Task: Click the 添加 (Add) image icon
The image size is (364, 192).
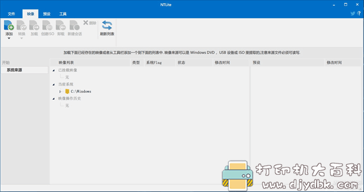Action: click(x=9, y=25)
